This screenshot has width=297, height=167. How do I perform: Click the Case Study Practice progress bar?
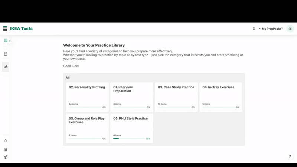tap(174, 107)
